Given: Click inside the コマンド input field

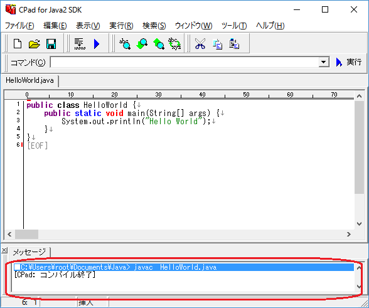Looking at the screenshot, I should (184, 62).
